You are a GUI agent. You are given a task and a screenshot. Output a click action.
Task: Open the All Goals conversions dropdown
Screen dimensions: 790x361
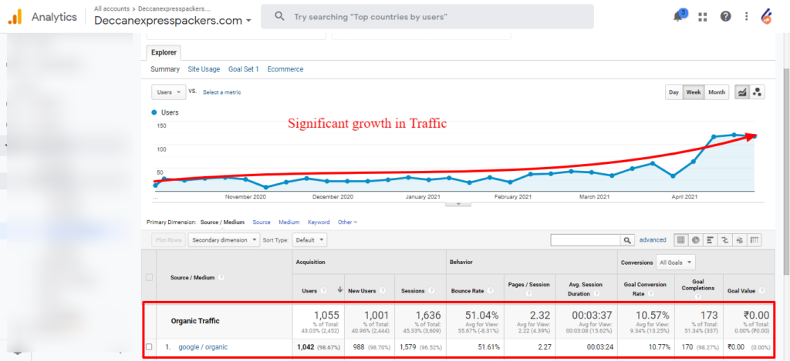click(675, 262)
